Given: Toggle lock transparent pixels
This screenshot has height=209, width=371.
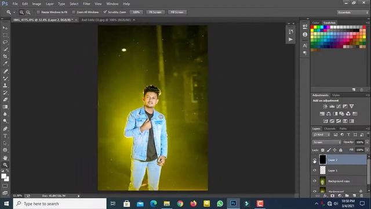Looking at the screenshot, I should coord(322,150).
